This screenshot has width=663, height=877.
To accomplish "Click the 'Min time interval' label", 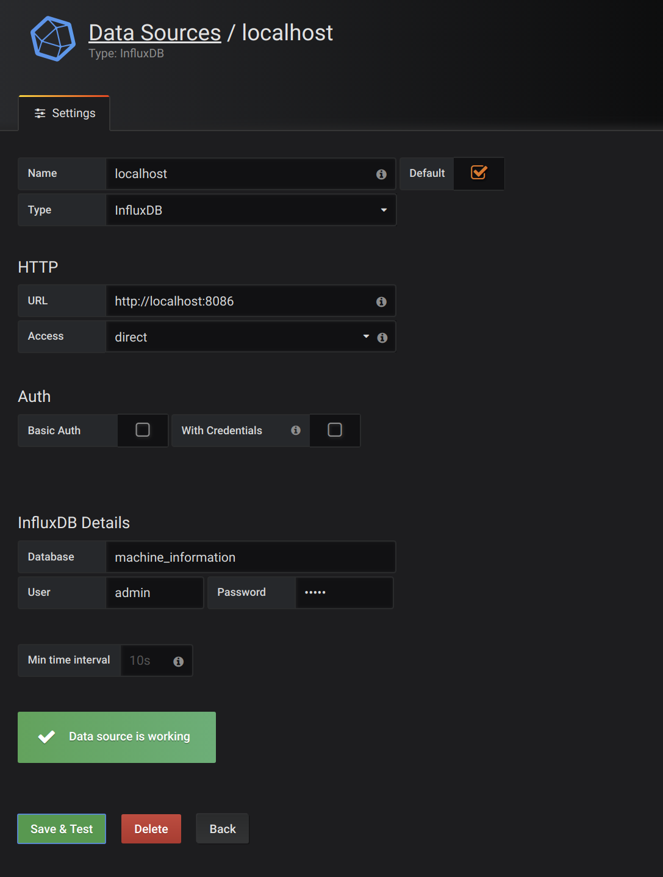I will click(69, 660).
